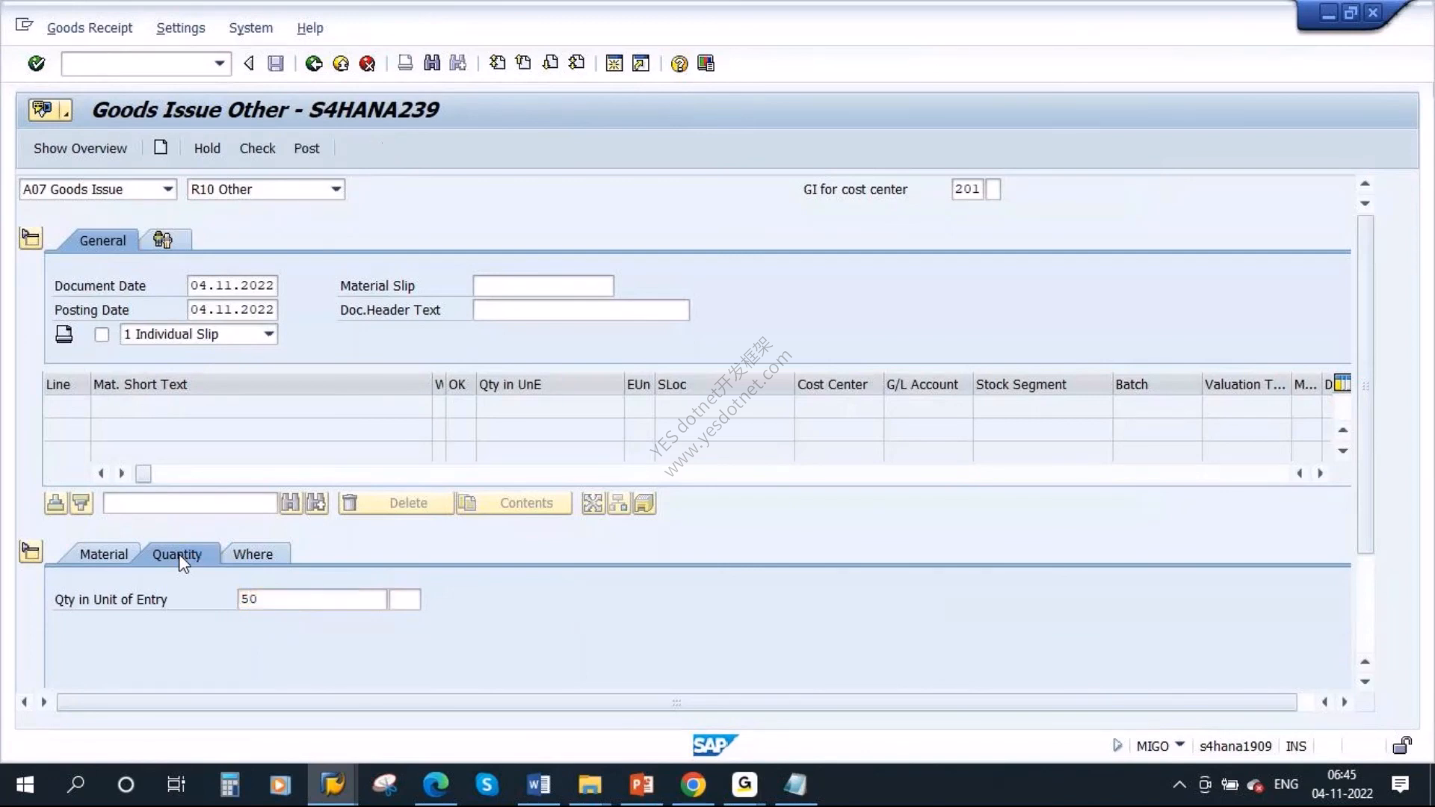Screen dimensions: 1435x807
Task: Click the Last Page navigation icon
Action: [576, 64]
